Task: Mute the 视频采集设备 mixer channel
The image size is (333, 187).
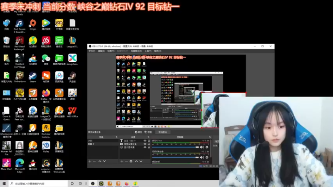Action: pyautogui.click(x=202, y=157)
